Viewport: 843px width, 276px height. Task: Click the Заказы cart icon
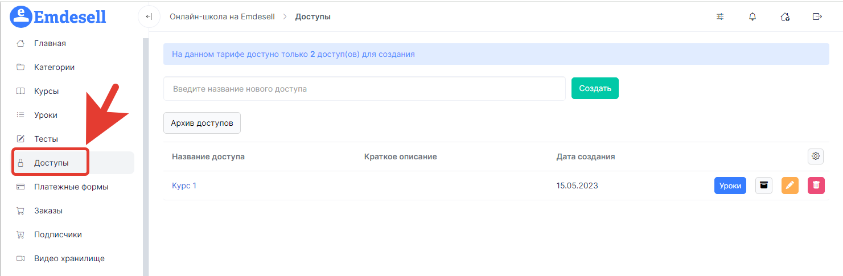click(20, 211)
